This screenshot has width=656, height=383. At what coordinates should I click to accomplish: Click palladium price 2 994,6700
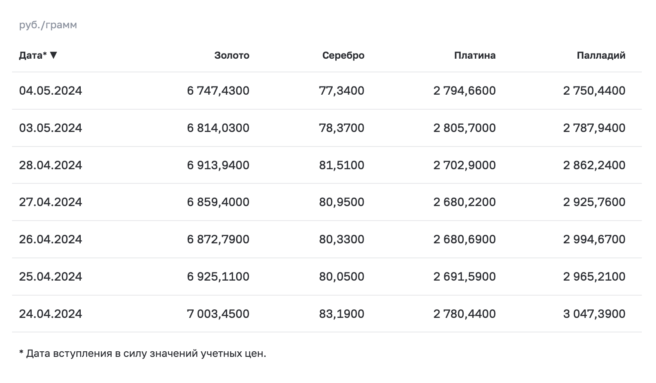(x=594, y=239)
